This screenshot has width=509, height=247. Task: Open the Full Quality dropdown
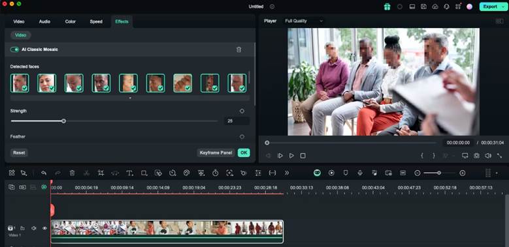304,21
